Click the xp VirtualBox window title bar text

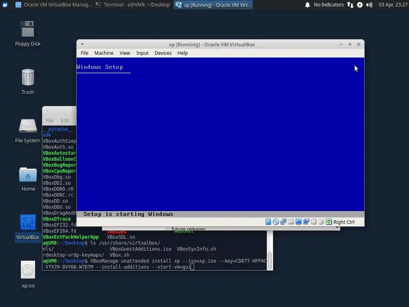coord(212,44)
